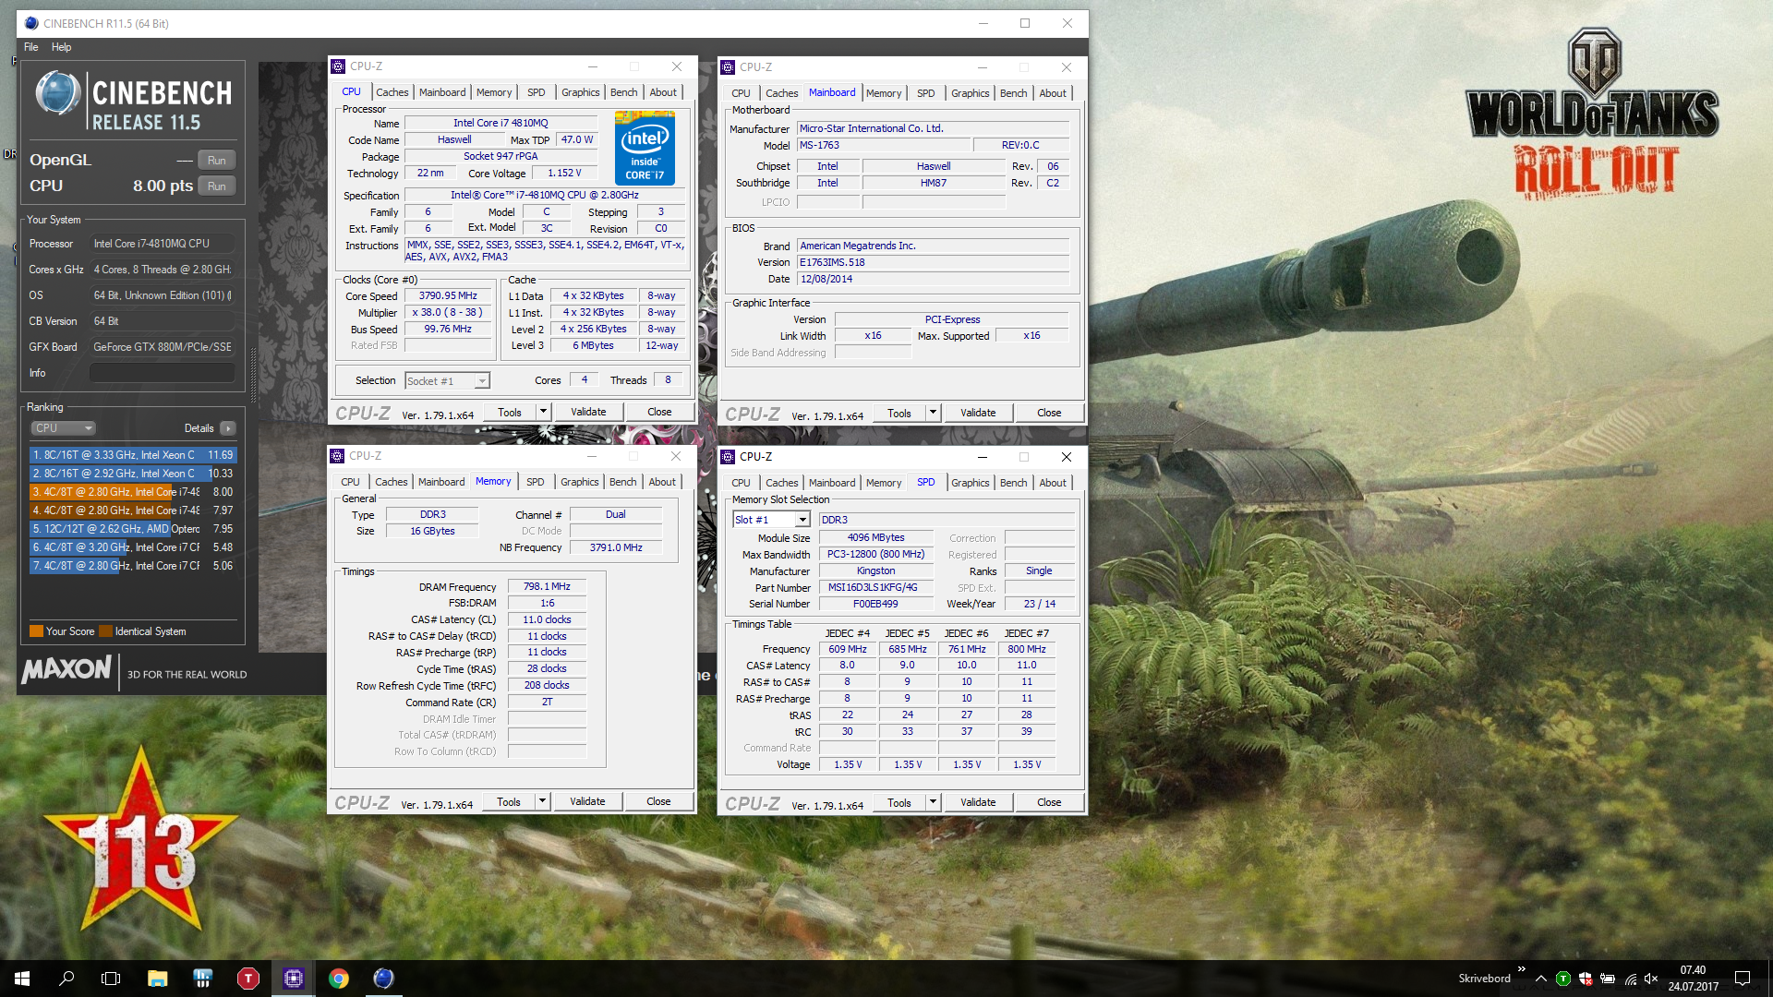Screen dimensions: 1773x997
Task: Switch to Caches tab in top-left CPU-Z
Action: point(392,92)
